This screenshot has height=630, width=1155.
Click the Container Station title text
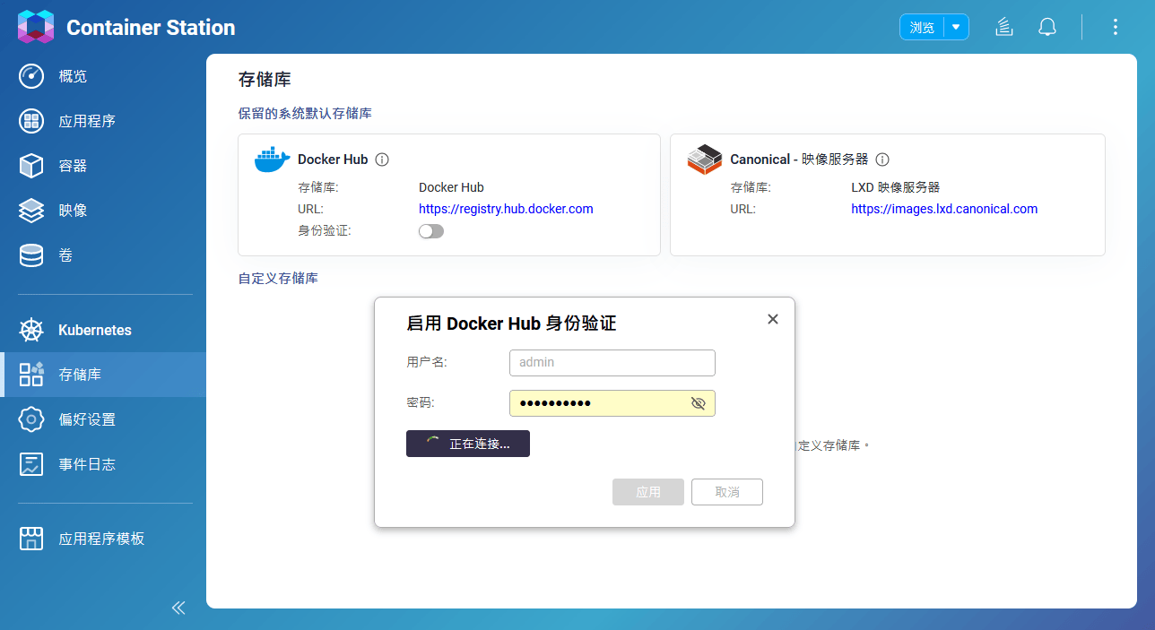[x=151, y=28]
